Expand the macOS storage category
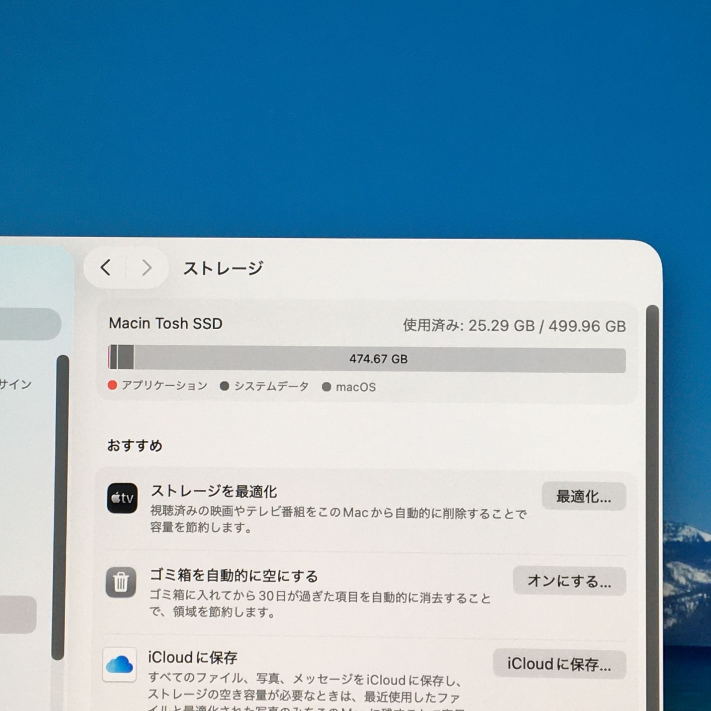Image resolution: width=711 pixels, height=711 pixels. [355, 386]
